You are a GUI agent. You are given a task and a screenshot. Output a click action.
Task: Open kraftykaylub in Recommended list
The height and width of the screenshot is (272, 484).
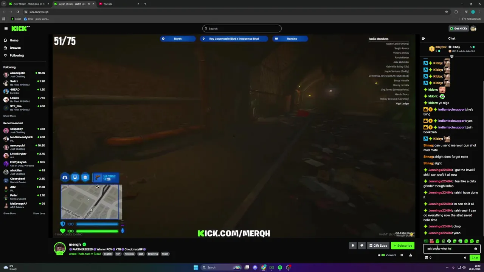point(24,164)
